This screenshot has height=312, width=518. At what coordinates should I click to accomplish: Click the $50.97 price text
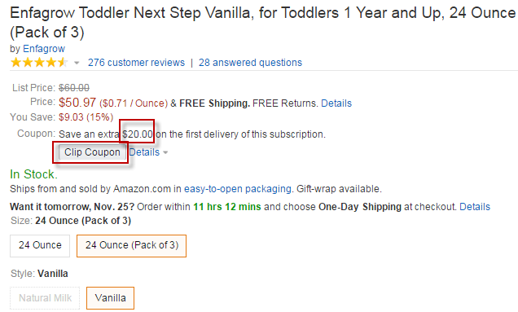(77, 103)
